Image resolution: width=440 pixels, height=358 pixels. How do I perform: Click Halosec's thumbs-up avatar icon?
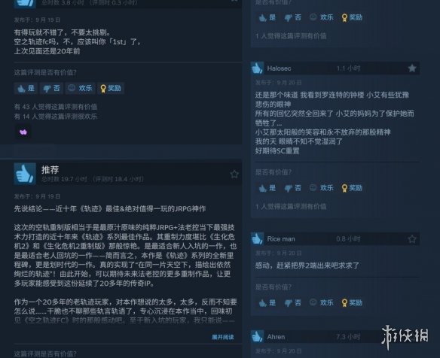(x=257, y=68)
